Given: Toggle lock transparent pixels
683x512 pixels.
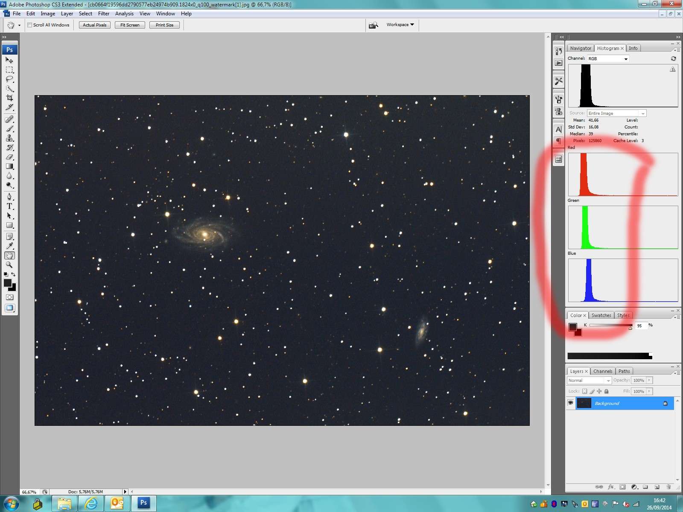Looking at the screenshot, I should click(x=584, y=391).
